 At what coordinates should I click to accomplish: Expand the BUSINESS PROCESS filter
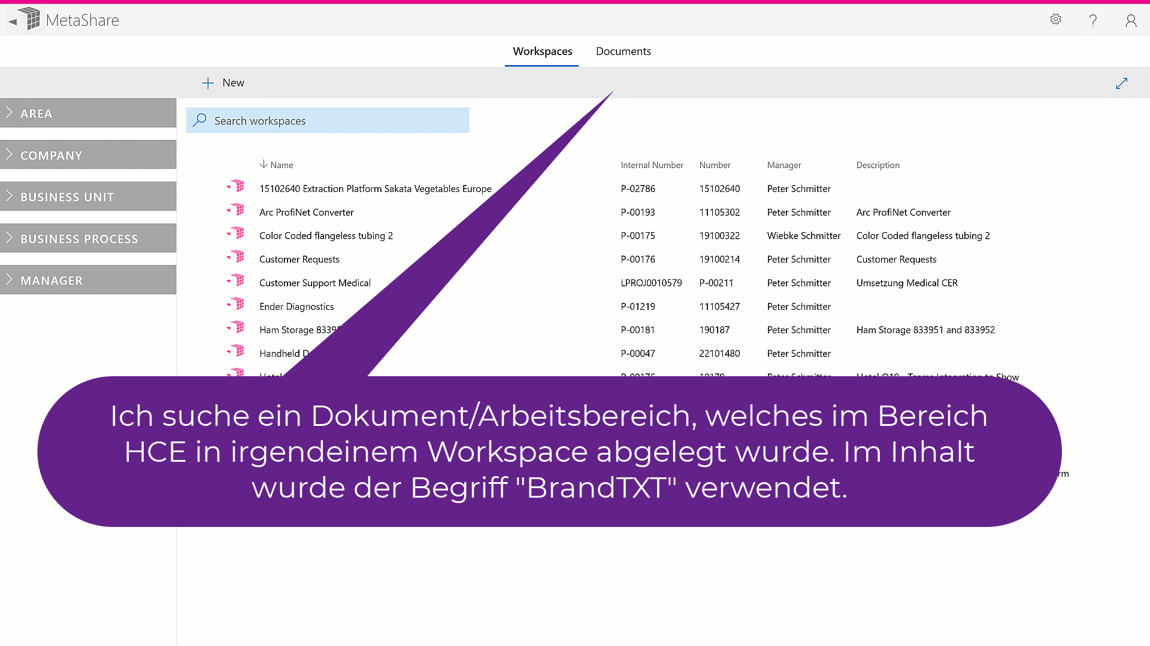click(x=88, y=239)
